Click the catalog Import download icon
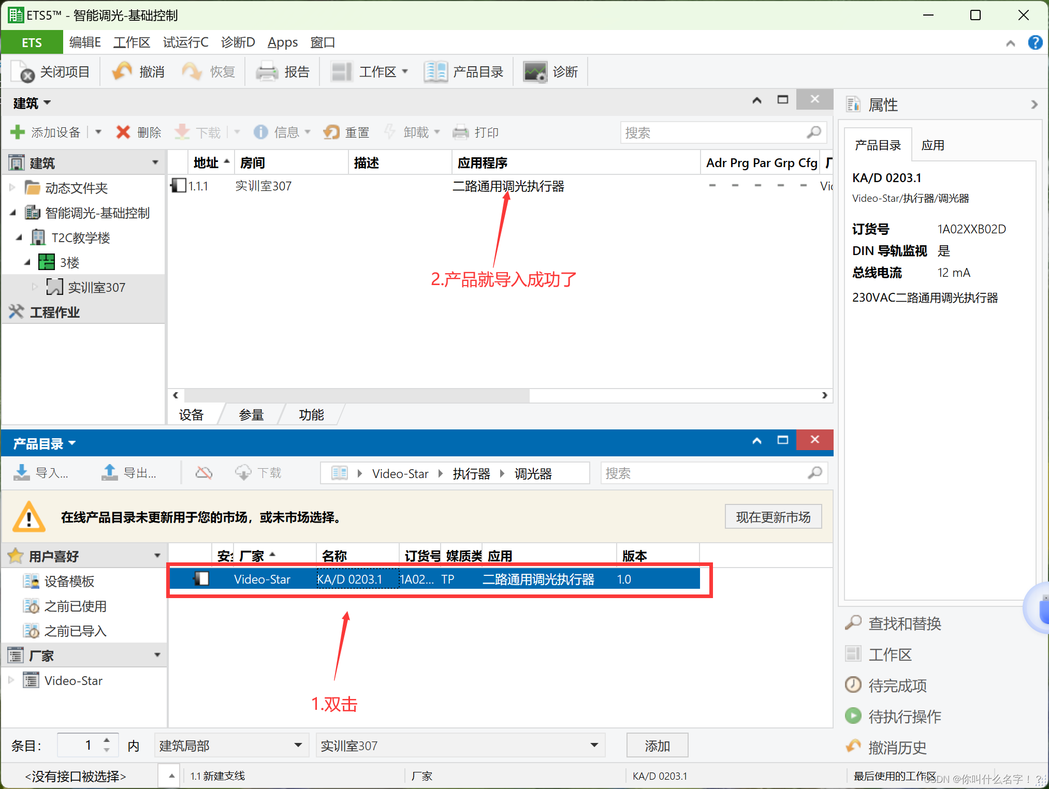 point(22,472)
